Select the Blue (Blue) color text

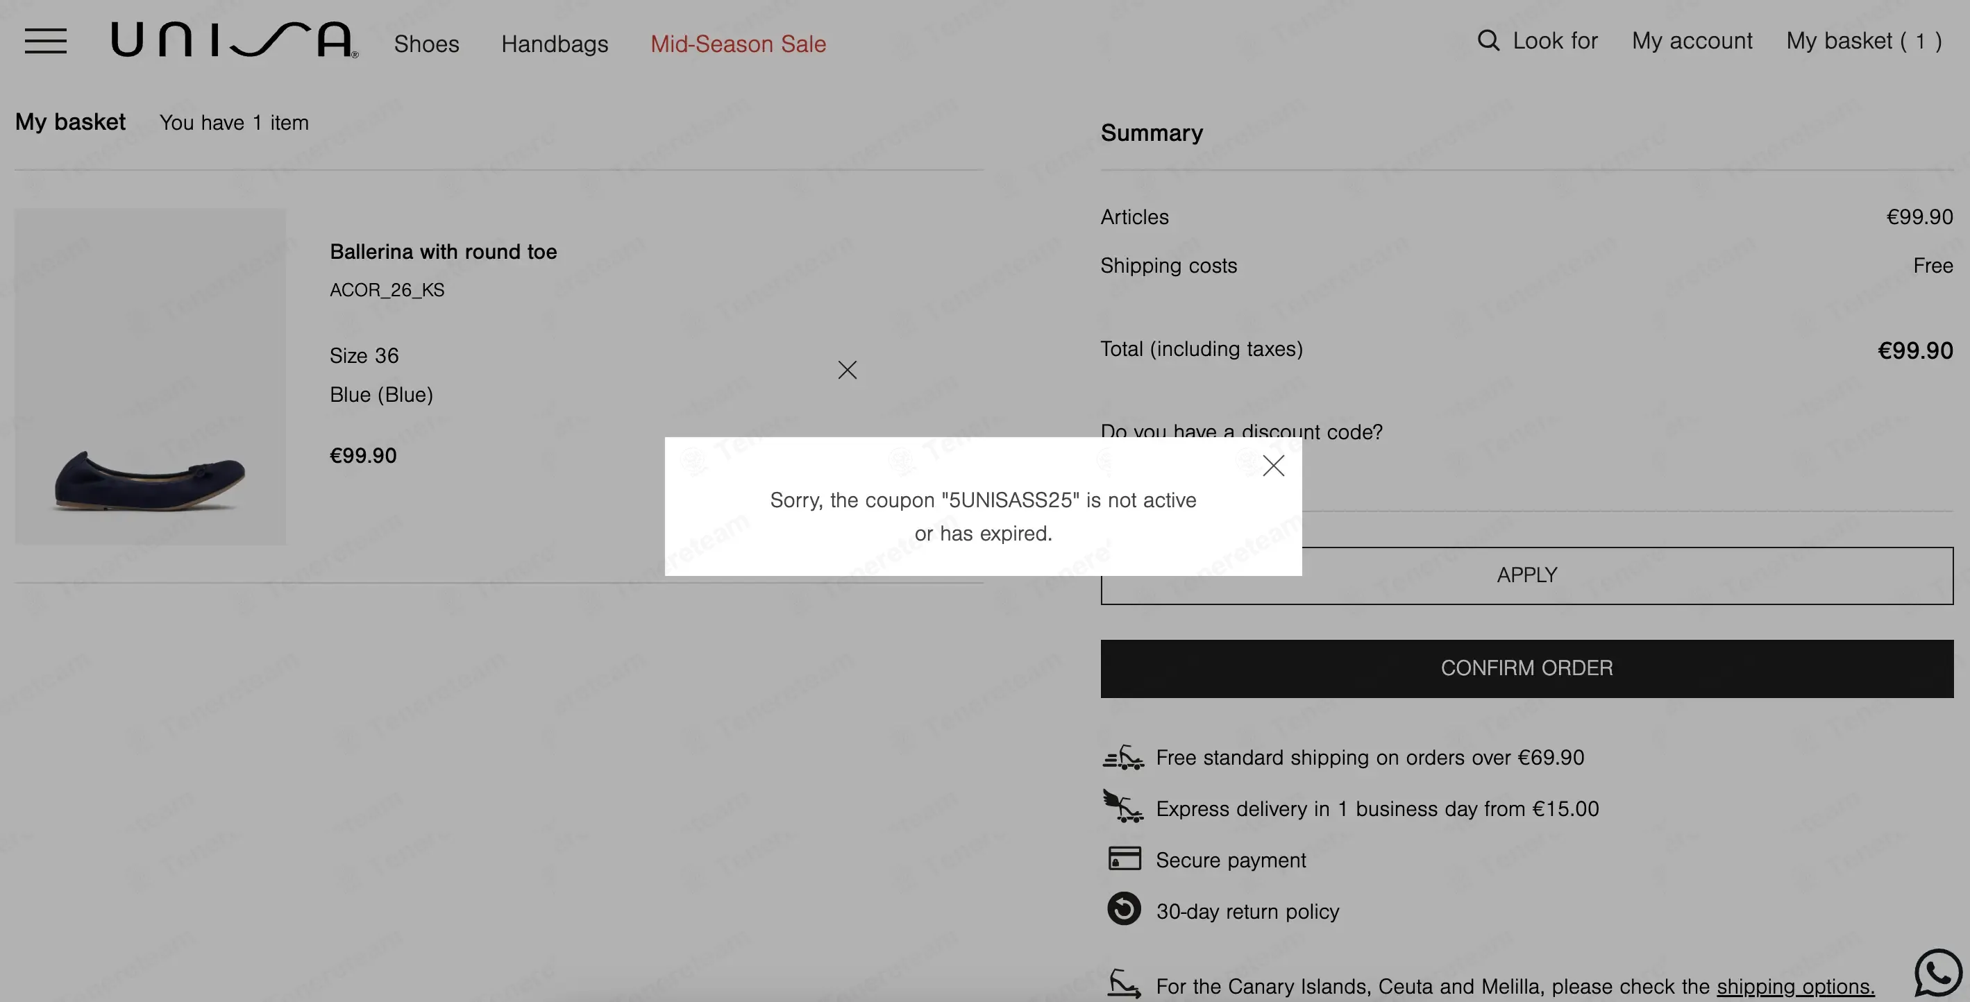pyautogui.click(x=382, y=395)
